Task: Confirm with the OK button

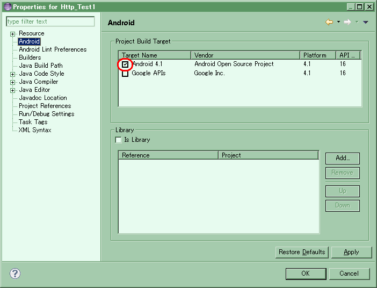Action: click(x=306, y=274)
